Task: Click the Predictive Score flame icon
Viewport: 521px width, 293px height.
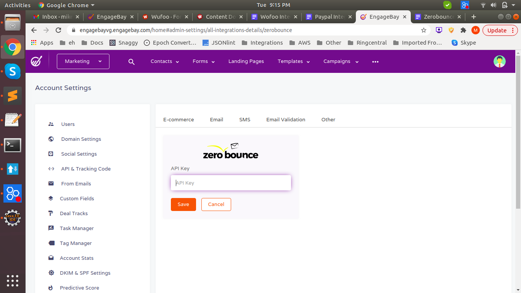Action: (x=51, y=288)
